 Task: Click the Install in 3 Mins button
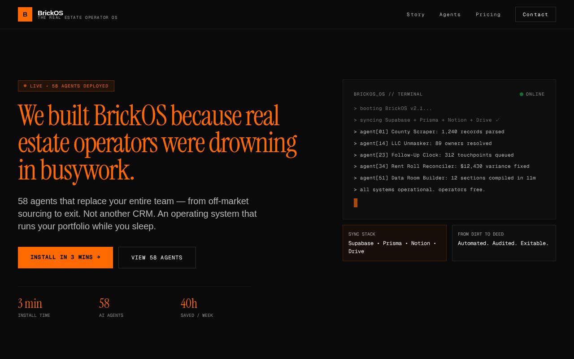[65, 258]
